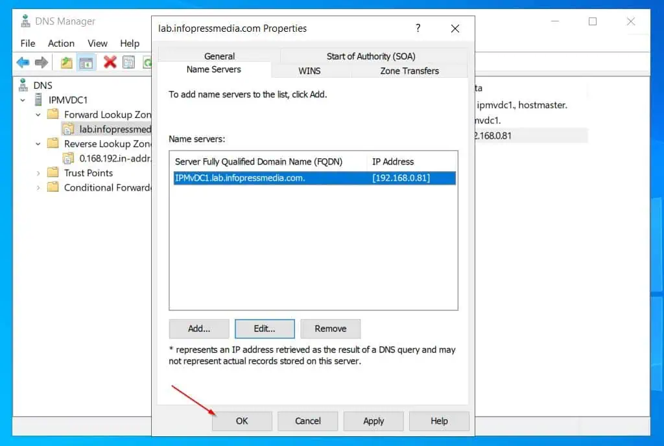The image size is (664, 446).
Task: Select the Name Servers tab
Action: pos(214,69)
